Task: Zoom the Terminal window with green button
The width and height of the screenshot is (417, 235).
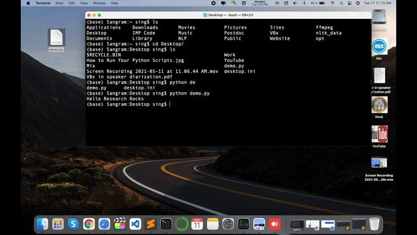Action: click(x=99, y=15)
